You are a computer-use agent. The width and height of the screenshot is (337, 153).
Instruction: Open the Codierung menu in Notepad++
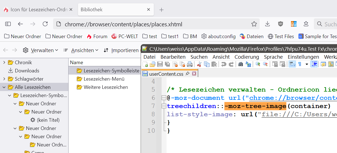(x=246, y=57)
